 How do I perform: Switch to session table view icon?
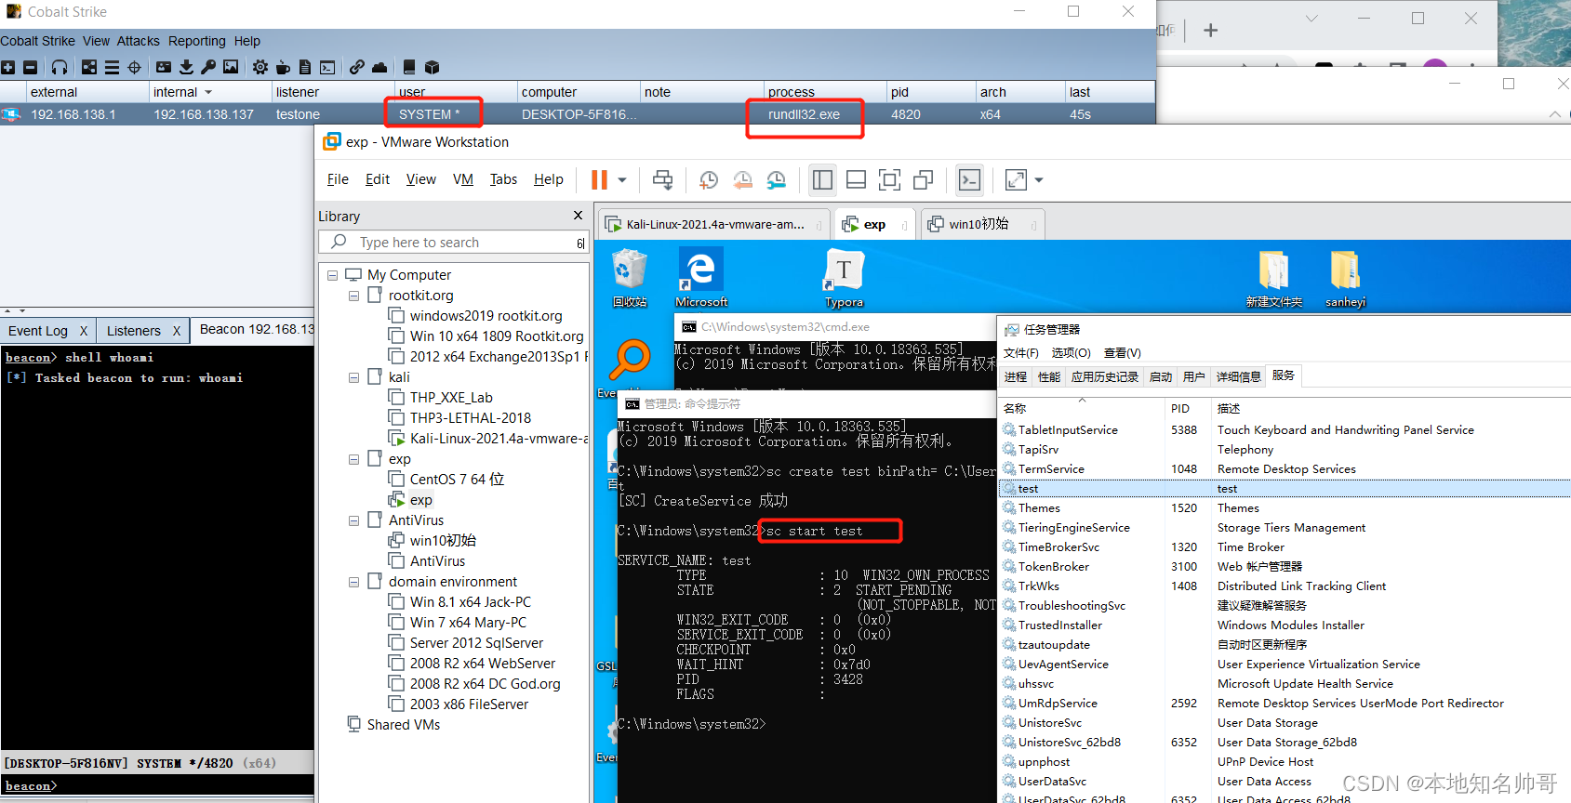112,67
